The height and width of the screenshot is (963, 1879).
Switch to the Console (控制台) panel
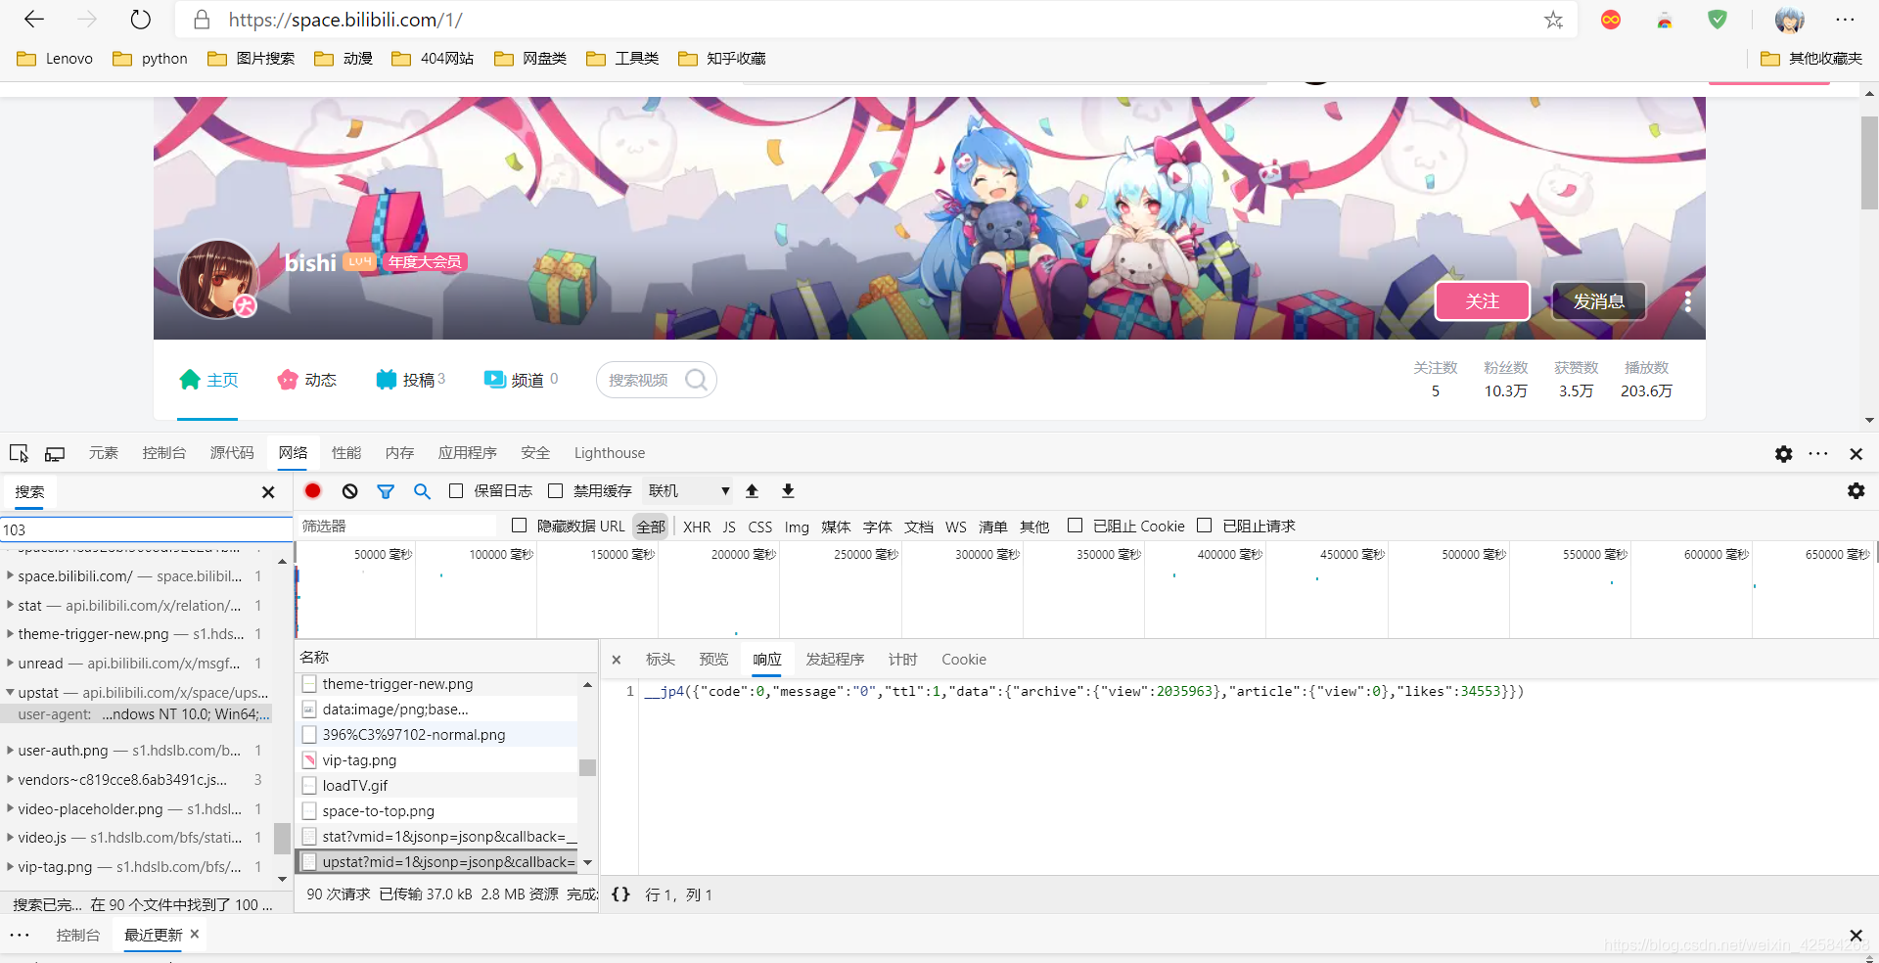click(x=163, y=453)
